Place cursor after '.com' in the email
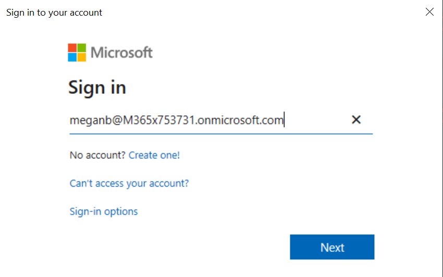 coord(284,121)
